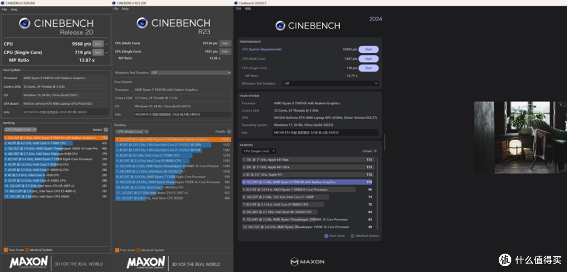Viewport: 567px width, 272px height.
Task: Open the File menu in Cinebench R23
Action: tap(115, 9)
